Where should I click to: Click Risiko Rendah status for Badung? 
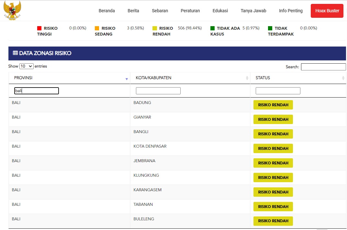[273, 105]
